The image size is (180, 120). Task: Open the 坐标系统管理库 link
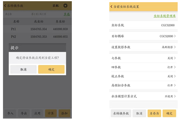point(165,16)
